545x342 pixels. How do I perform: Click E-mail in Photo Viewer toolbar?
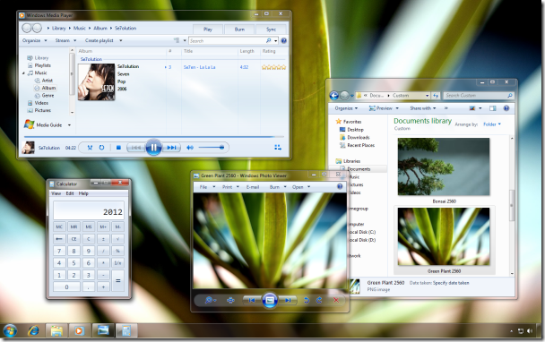(253, 187)
